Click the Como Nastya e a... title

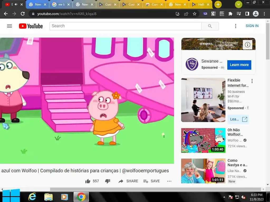click(238, 163)
